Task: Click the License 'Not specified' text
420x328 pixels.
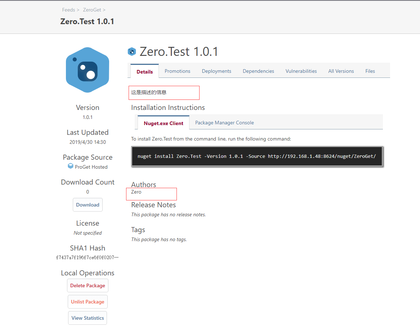Action: [88, 233]
